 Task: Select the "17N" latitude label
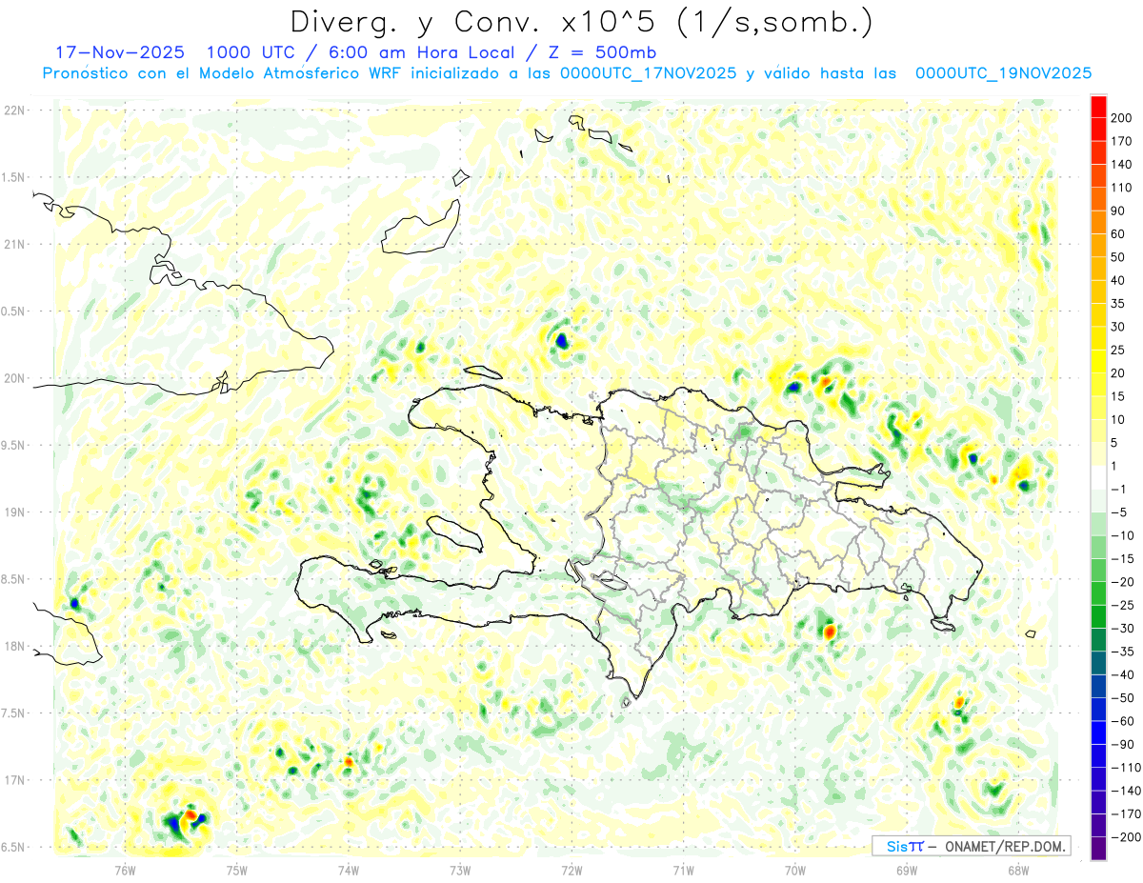(x=14, y=780)
